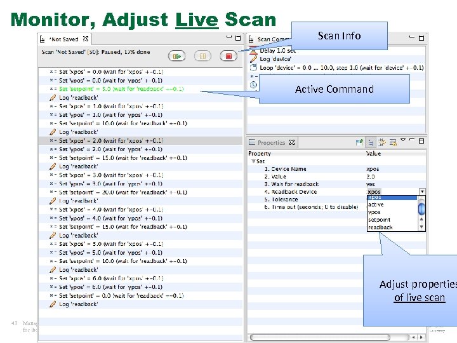
Task: Click the Properties horizontal scrollbar thumb
Action: pyautogui.click(x=319, y=337)
